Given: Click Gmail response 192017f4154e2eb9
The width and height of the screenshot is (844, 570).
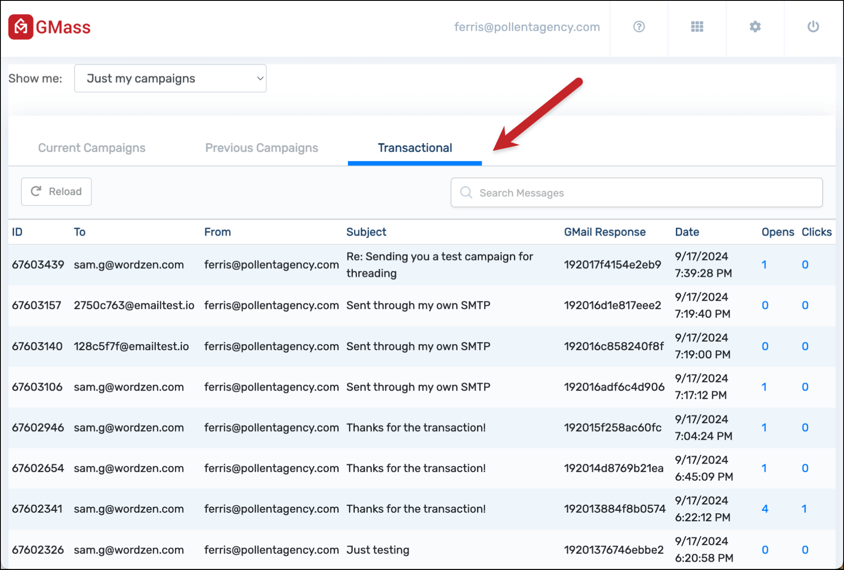Looking at the screenshot, I should coord(613,265).
